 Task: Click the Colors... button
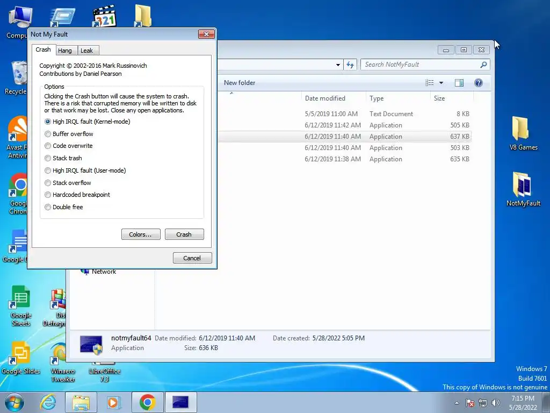tap(141, 234)
